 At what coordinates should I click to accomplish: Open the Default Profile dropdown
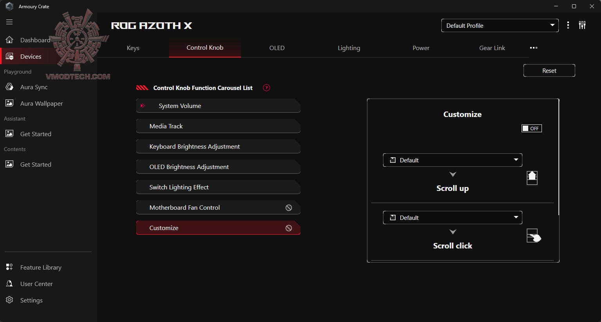[500, 25]
